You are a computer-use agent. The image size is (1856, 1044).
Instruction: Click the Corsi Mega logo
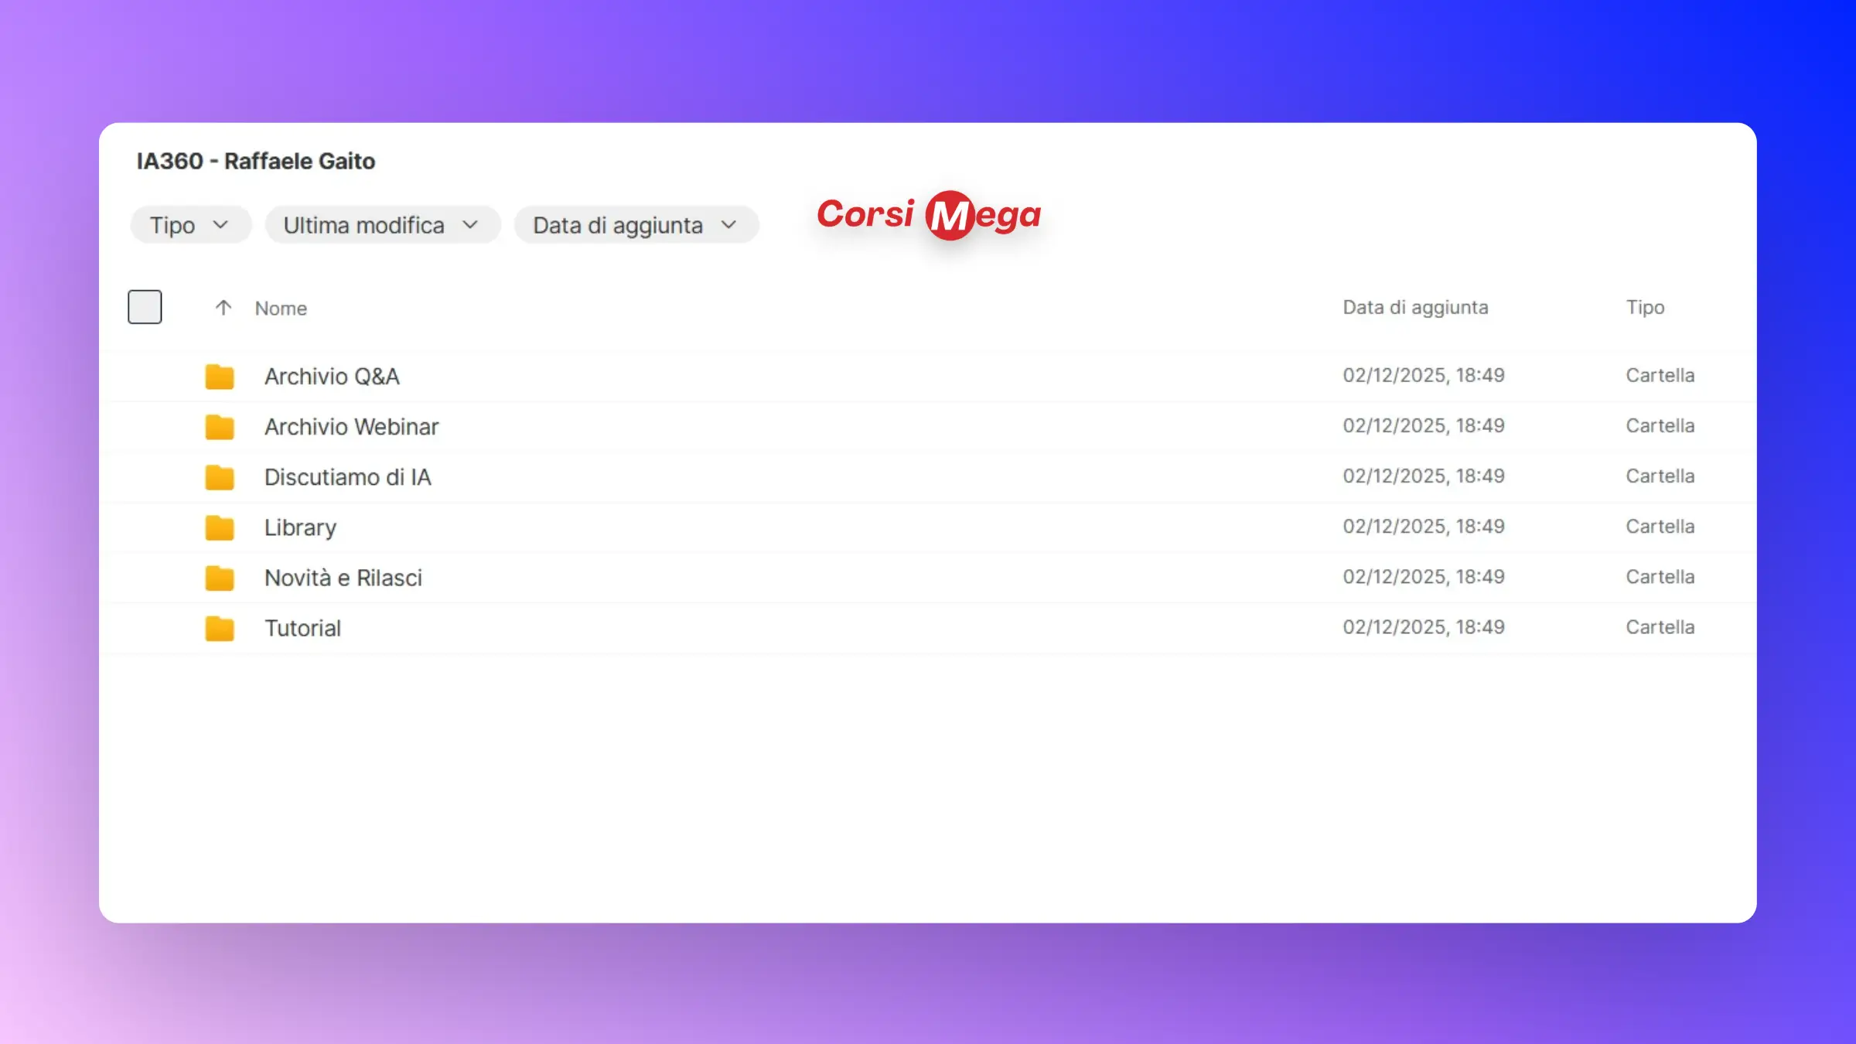point(929,215)
